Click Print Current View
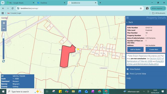 pos(138,74)
